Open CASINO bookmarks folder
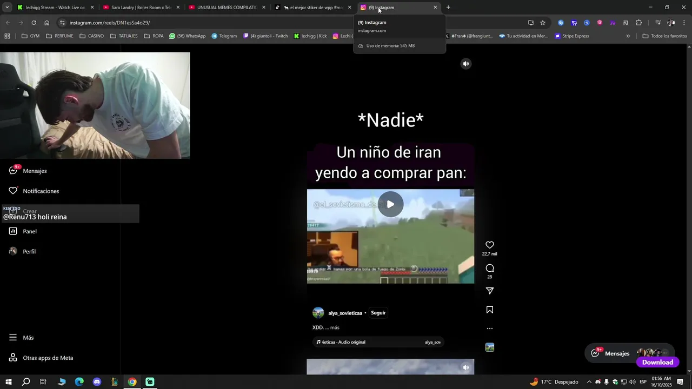This screenshot has height=389, width=692. click(x=92, y=36)
